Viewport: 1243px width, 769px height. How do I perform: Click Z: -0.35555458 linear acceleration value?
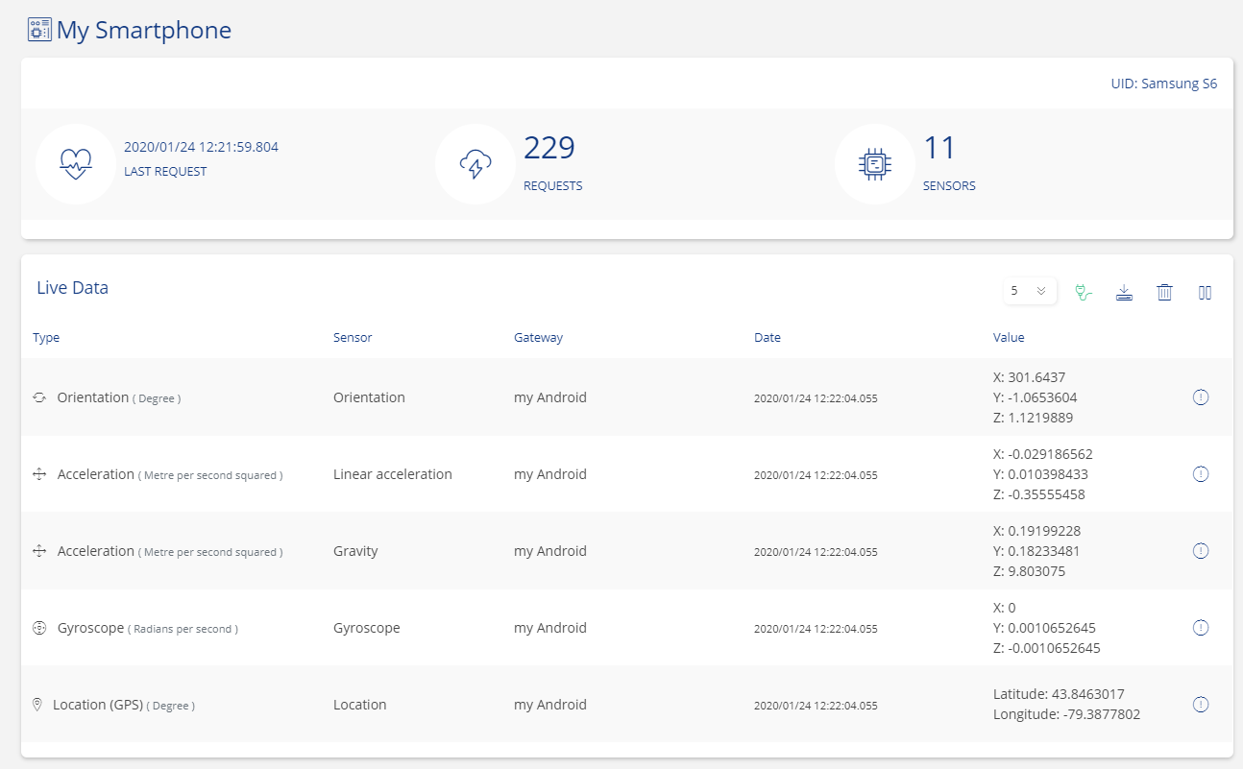pos(1039,494)
